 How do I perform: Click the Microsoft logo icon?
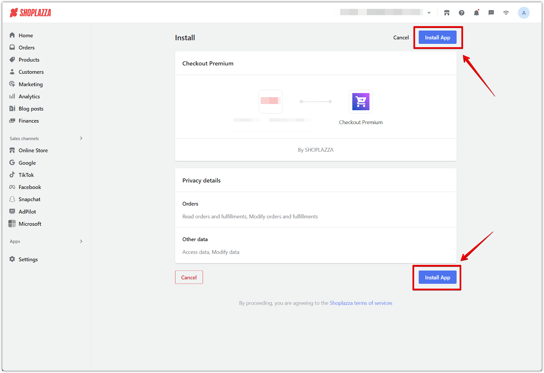[12, 223]
